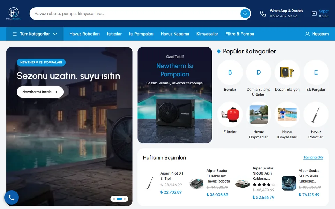This screenshot has height=209, width=335.
Task: Select the first slider dot
Action: (x=114, y=199)
